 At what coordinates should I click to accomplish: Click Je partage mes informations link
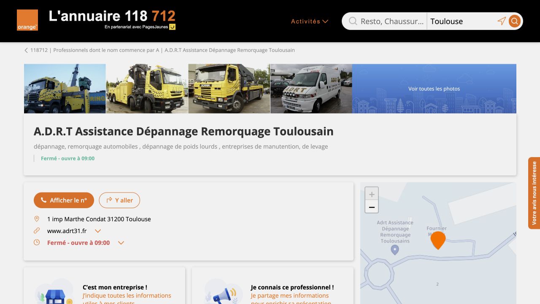click(291, 299)
